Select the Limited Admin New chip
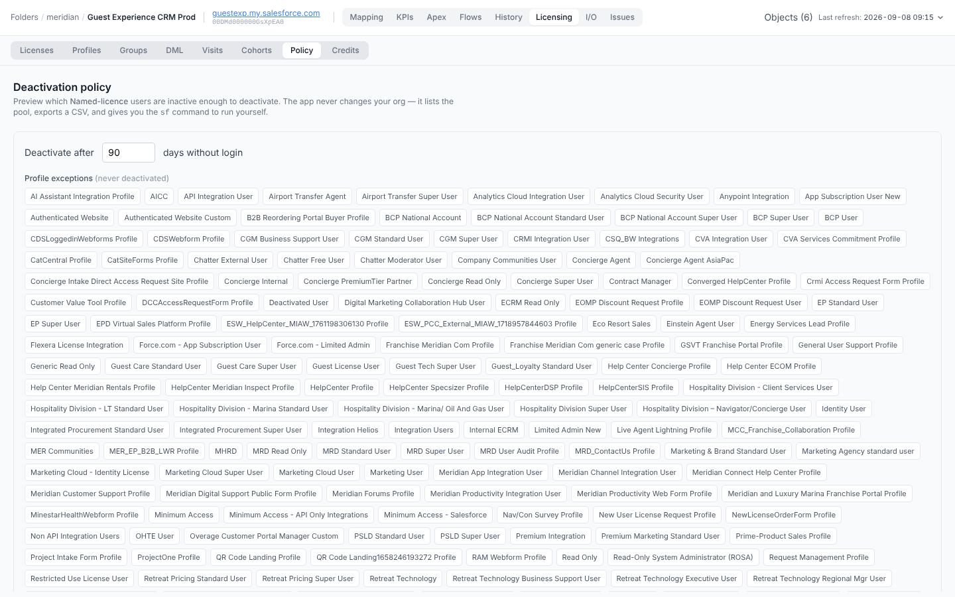Image resolution: width=955 pixels, height=597 pixels. 568,430
